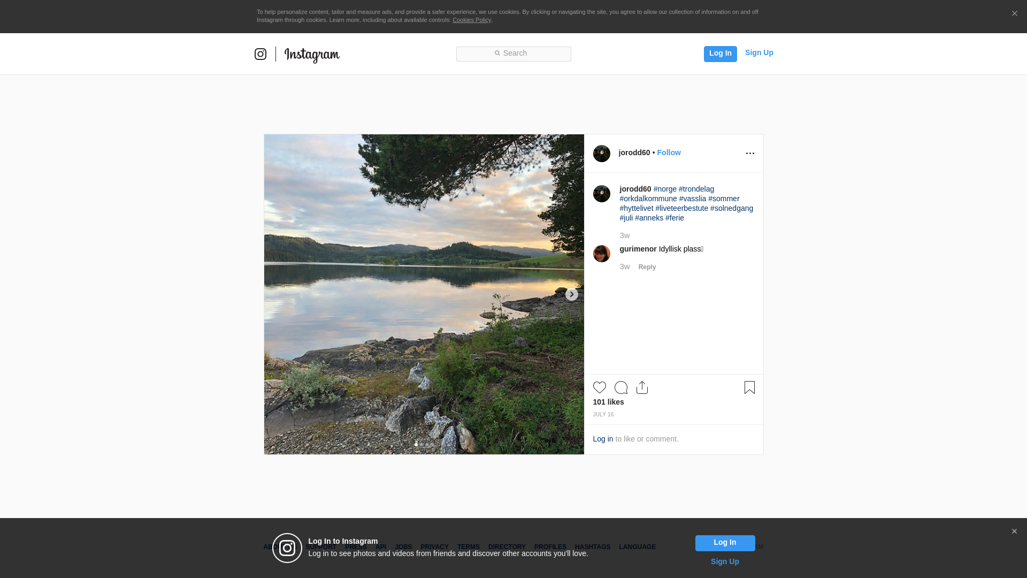The width and height of the screenshot is (1027, 578).
Task: Click into the Search field
Action: pyautogui.click(x=513, y=54)
